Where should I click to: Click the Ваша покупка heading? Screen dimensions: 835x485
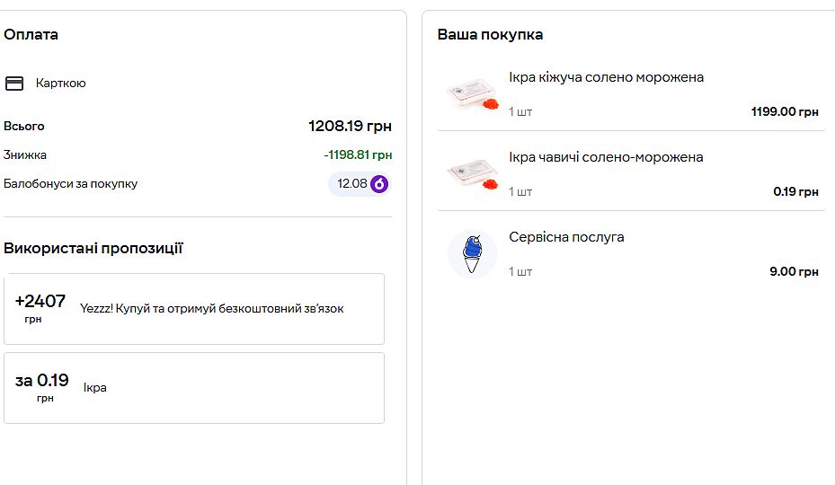pyautogui.click(x=490, y=35)
